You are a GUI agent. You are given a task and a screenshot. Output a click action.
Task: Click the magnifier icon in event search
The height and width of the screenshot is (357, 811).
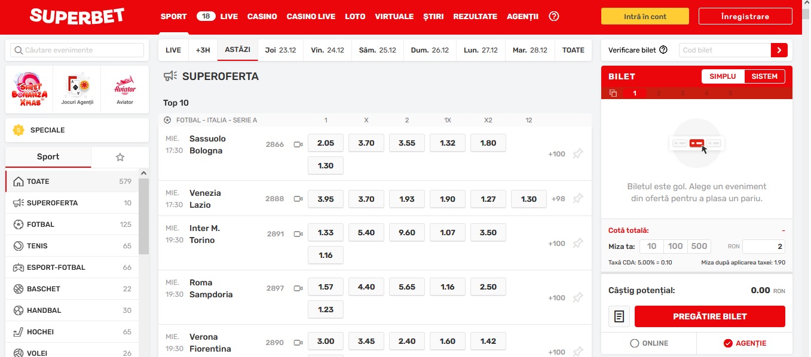coord(19,50)
